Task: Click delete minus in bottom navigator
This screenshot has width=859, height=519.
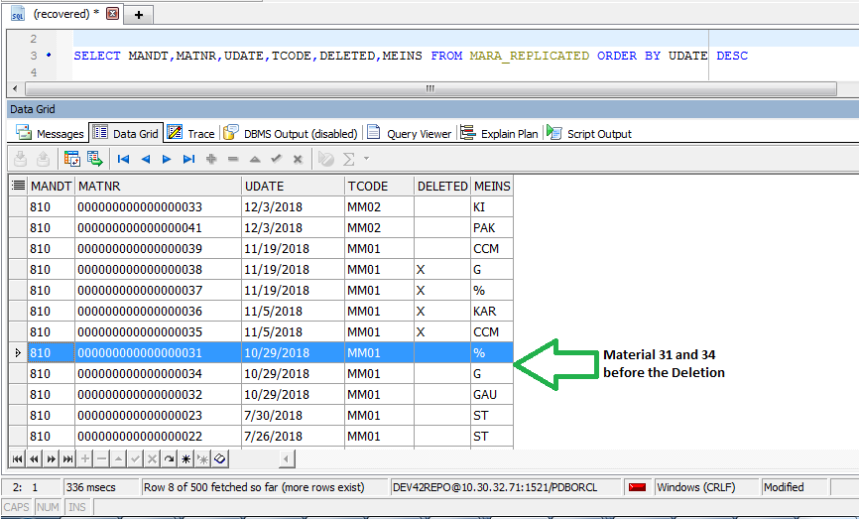Action: point(102,458)
